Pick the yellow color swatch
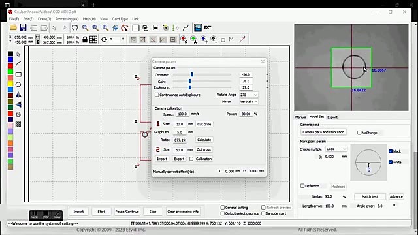The height and width of the screenshot is (235, 418). [10, 84]
